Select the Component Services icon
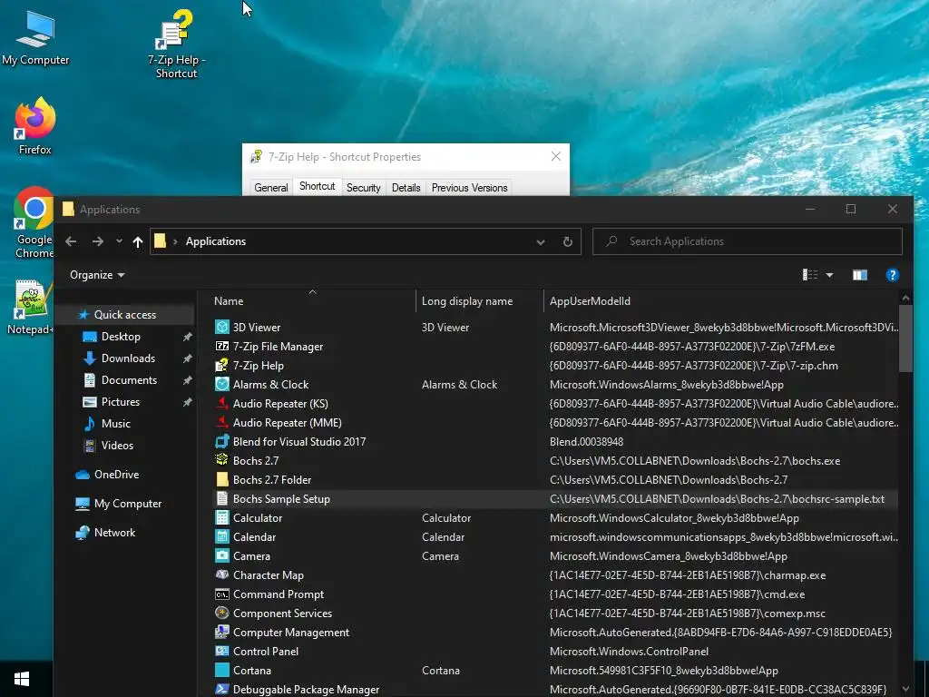The width and height of the screenshot is (929, 697). 222,613
